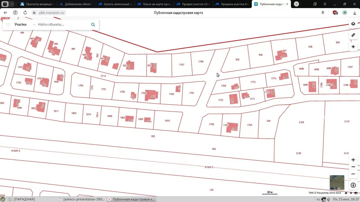Screen dimensions: 360x202
Task: Reset map orientation with the compass button
Action: pyautogui.click(x=353, y=185)
